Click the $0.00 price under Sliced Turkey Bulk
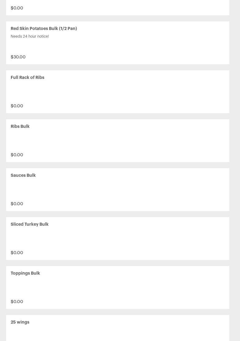The height and width of the screenshot is (341, 240). click(x=17, y=253)
